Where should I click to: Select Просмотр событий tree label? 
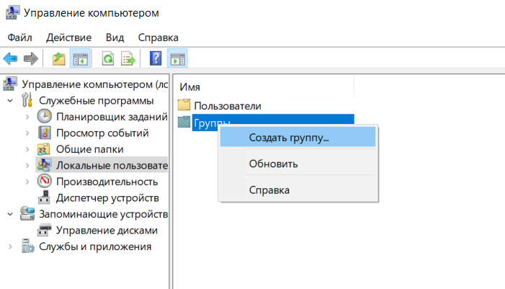102,133
